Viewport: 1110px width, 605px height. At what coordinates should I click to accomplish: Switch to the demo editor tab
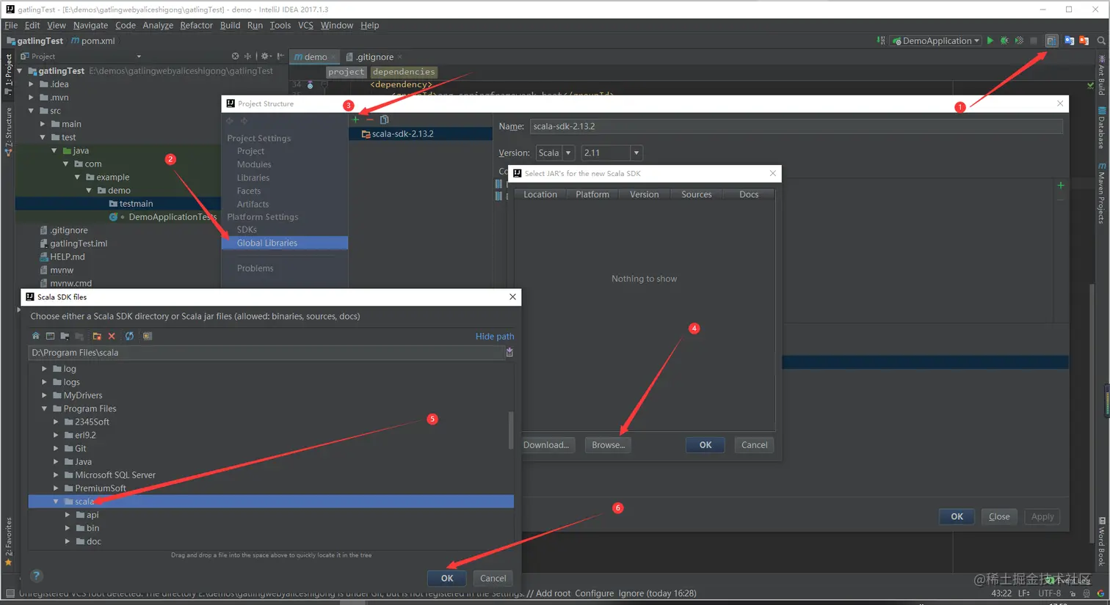tap(315, 56)
